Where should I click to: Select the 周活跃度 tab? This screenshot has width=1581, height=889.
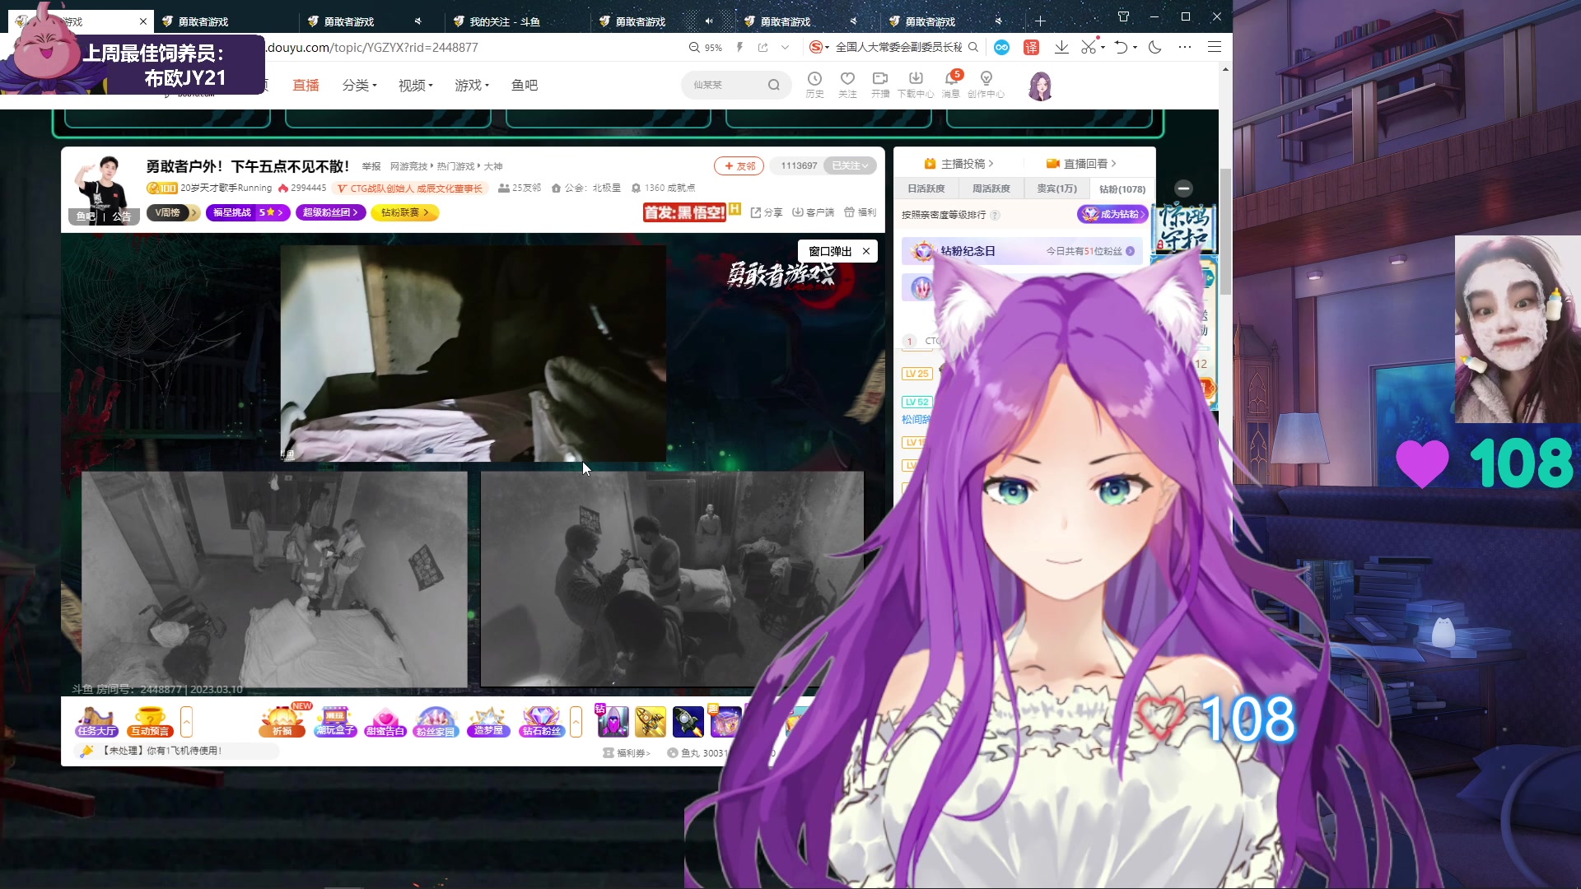pyautogui.click(x=991, y=189)
